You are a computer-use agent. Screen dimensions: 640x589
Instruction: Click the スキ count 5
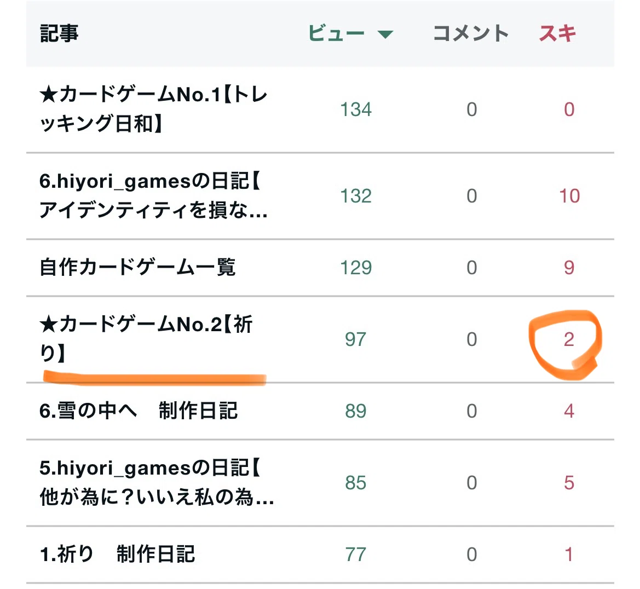[x=569, y=483]
